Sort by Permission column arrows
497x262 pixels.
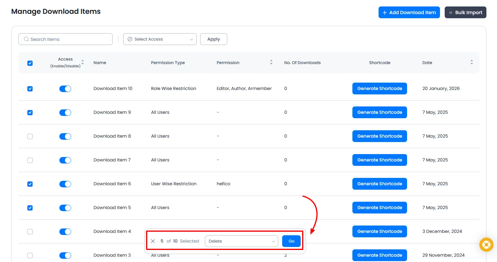point(271,62)
